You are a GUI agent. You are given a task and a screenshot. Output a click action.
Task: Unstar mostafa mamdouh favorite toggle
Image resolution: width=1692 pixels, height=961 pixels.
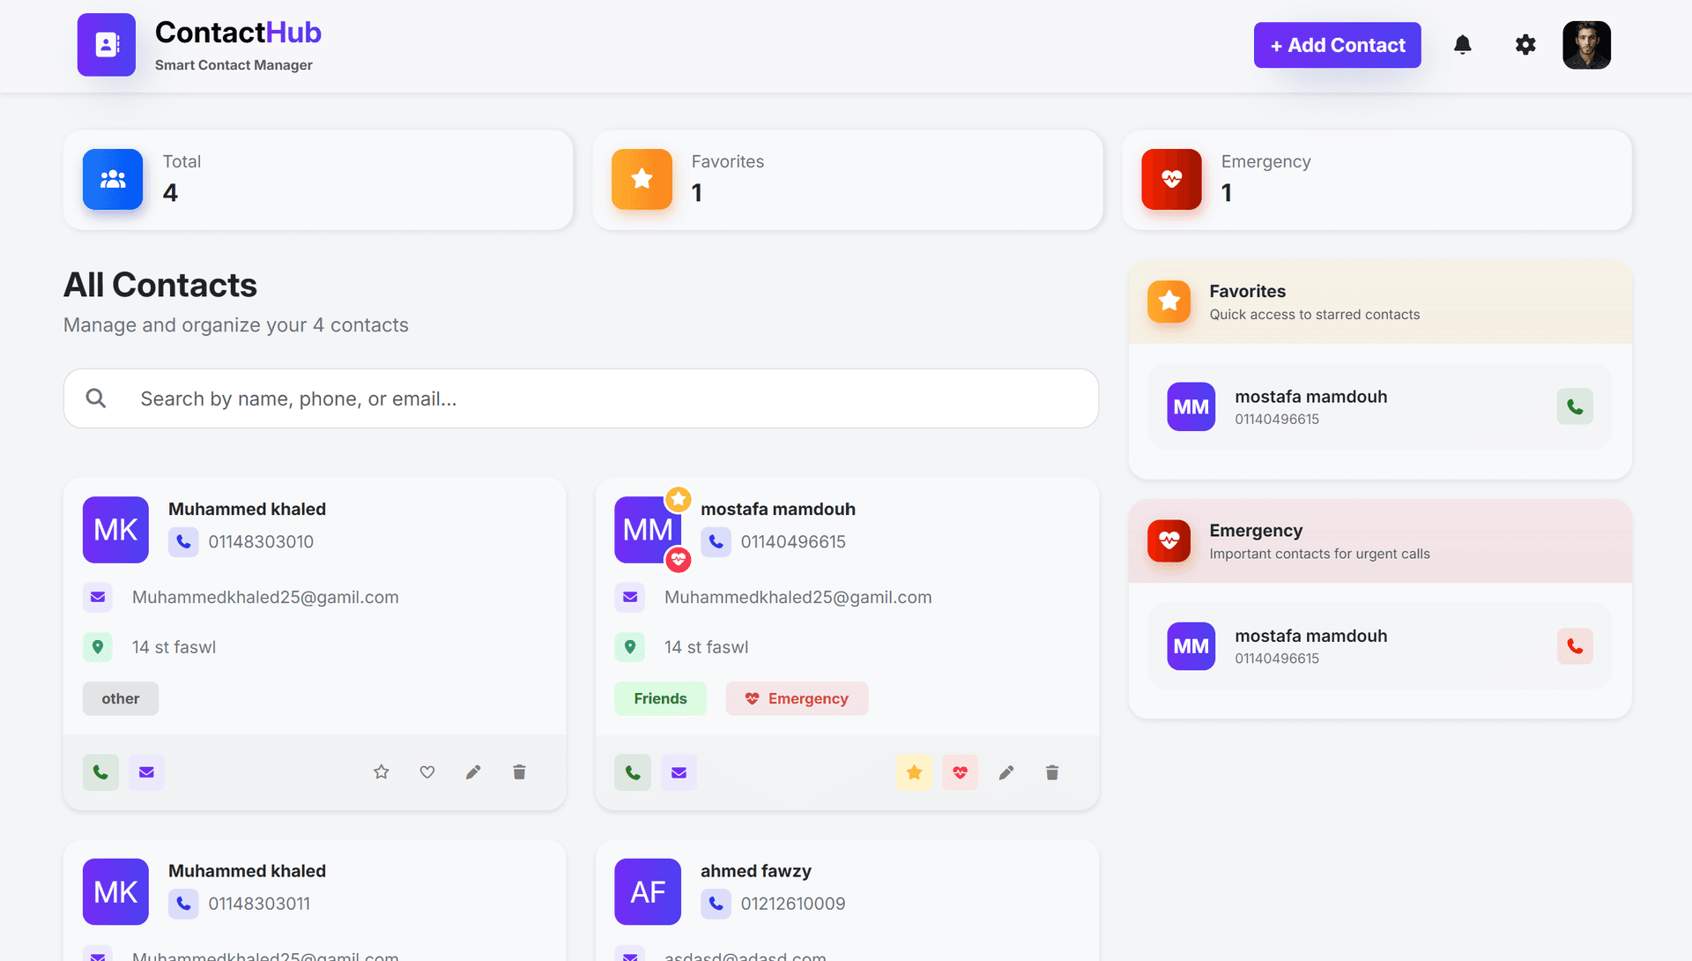coord(914,772)
